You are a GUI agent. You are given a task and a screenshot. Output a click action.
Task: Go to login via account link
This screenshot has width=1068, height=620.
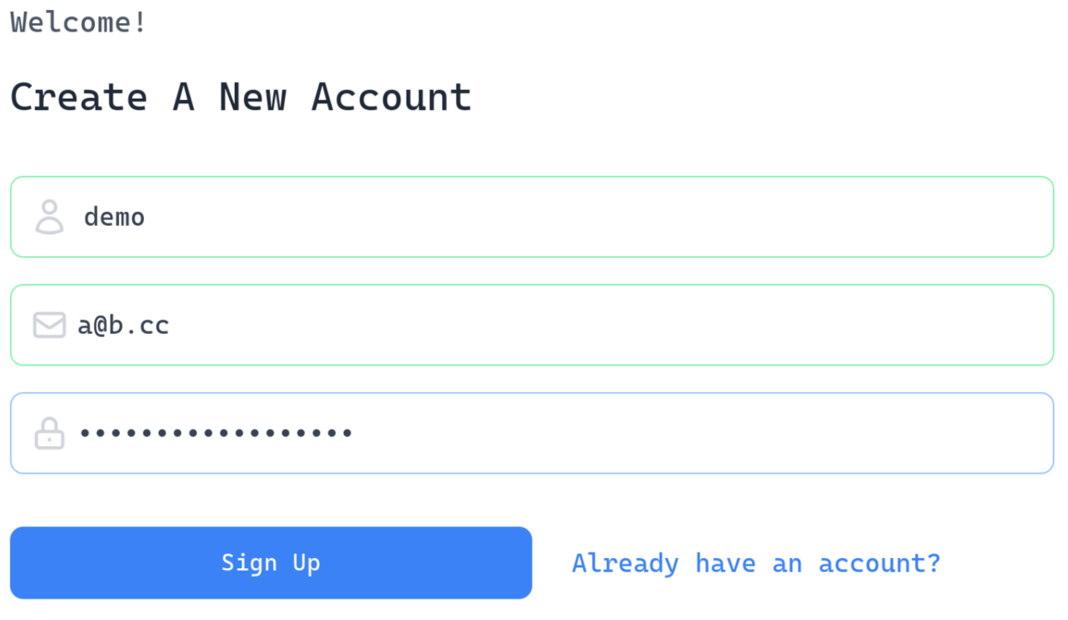coord(756,564)
